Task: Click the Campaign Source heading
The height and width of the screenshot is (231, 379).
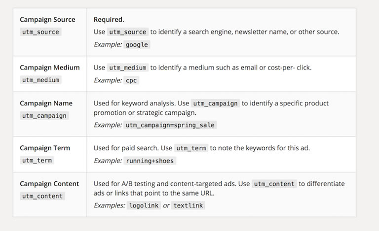Action: 47,20
